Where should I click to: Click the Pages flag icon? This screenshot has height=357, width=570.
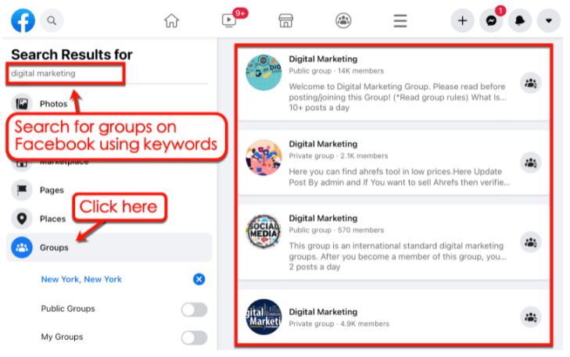(22, 190)
